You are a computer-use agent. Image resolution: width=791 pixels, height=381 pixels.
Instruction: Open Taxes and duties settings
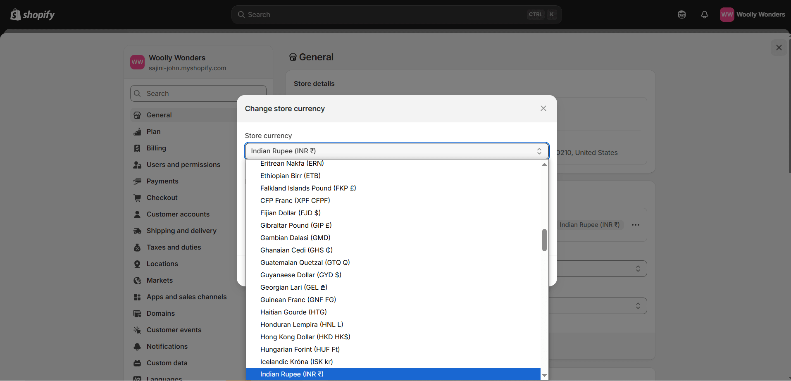click(x=183, y=248)
